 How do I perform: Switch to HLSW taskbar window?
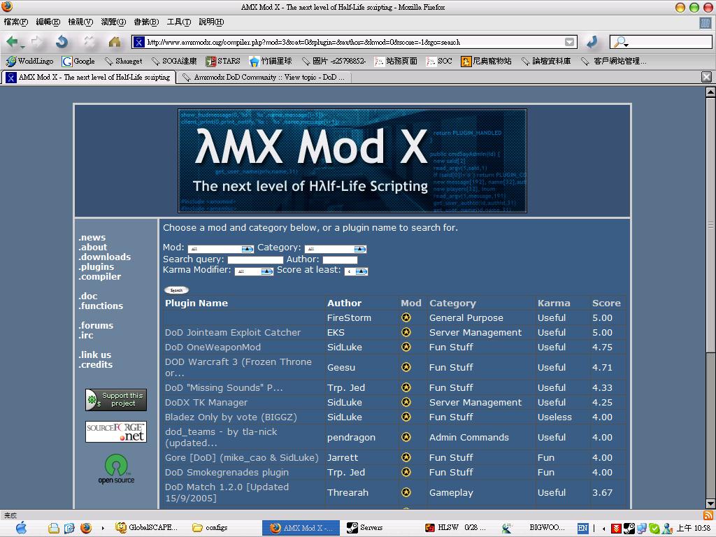tap(454, 527)
